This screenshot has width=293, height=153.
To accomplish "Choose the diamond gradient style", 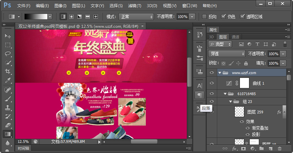I will 96,17.
